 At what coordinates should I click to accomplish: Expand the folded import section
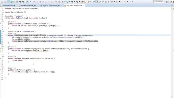click(4, 12)
